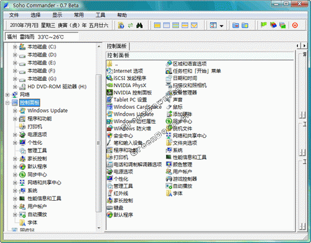Viewport: 311px width, 243px height.
Task: Click the folder with question mark toolbar icon
Action: [x=121, y=25]
